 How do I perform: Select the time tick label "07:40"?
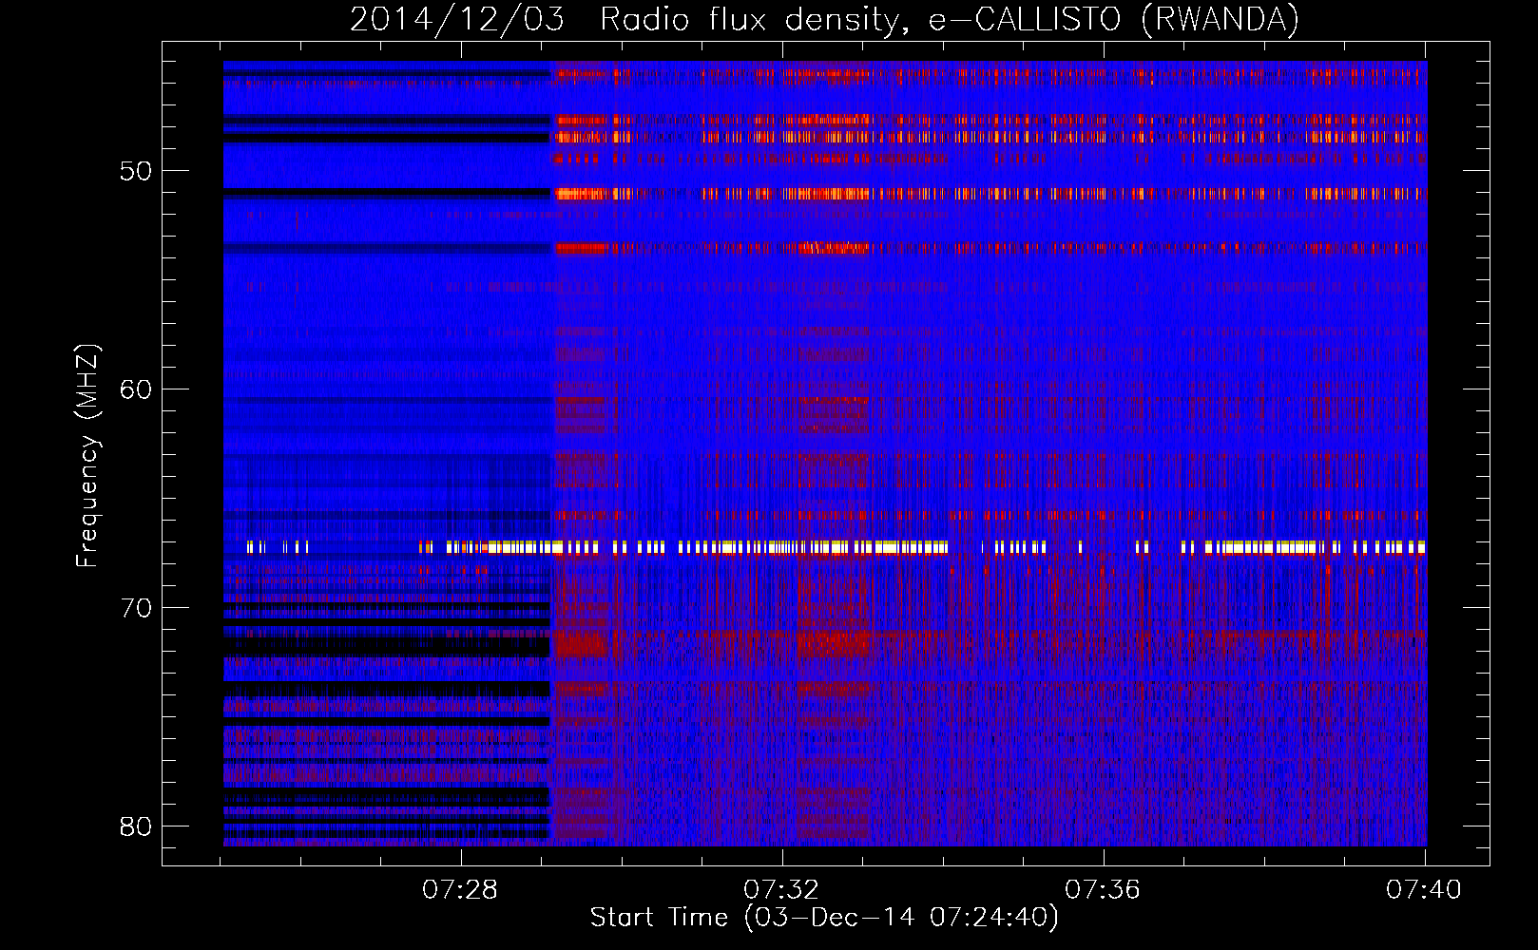tap(1424, 890)
